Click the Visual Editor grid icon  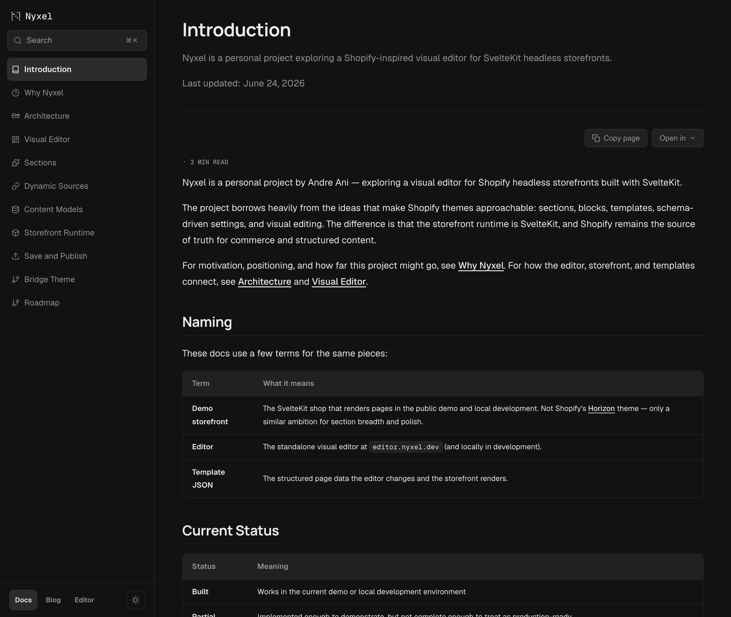(15, 139)
